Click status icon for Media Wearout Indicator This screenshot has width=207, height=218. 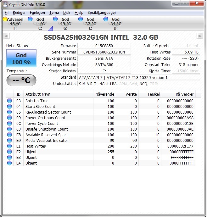[x=9, y=140]
